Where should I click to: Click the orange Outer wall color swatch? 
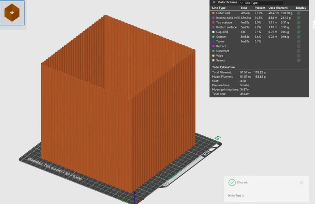click(x=213, y=13)
